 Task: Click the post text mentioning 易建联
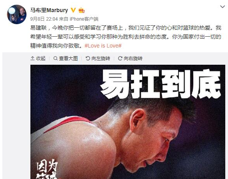coord(126,37)
